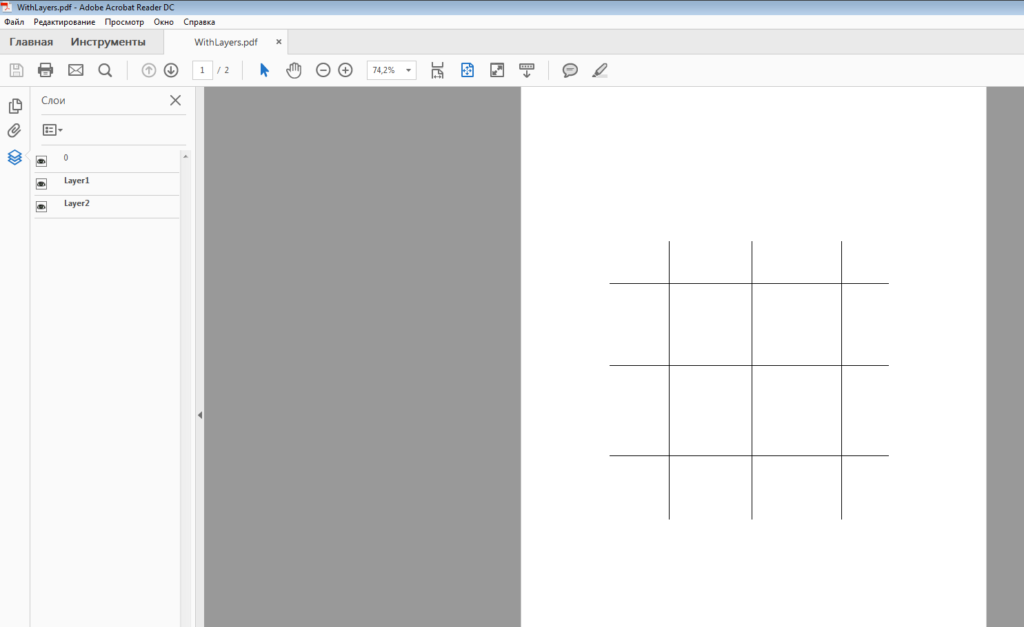
Task: Open the Find text magnifier
Action: (x=105, y=70)
